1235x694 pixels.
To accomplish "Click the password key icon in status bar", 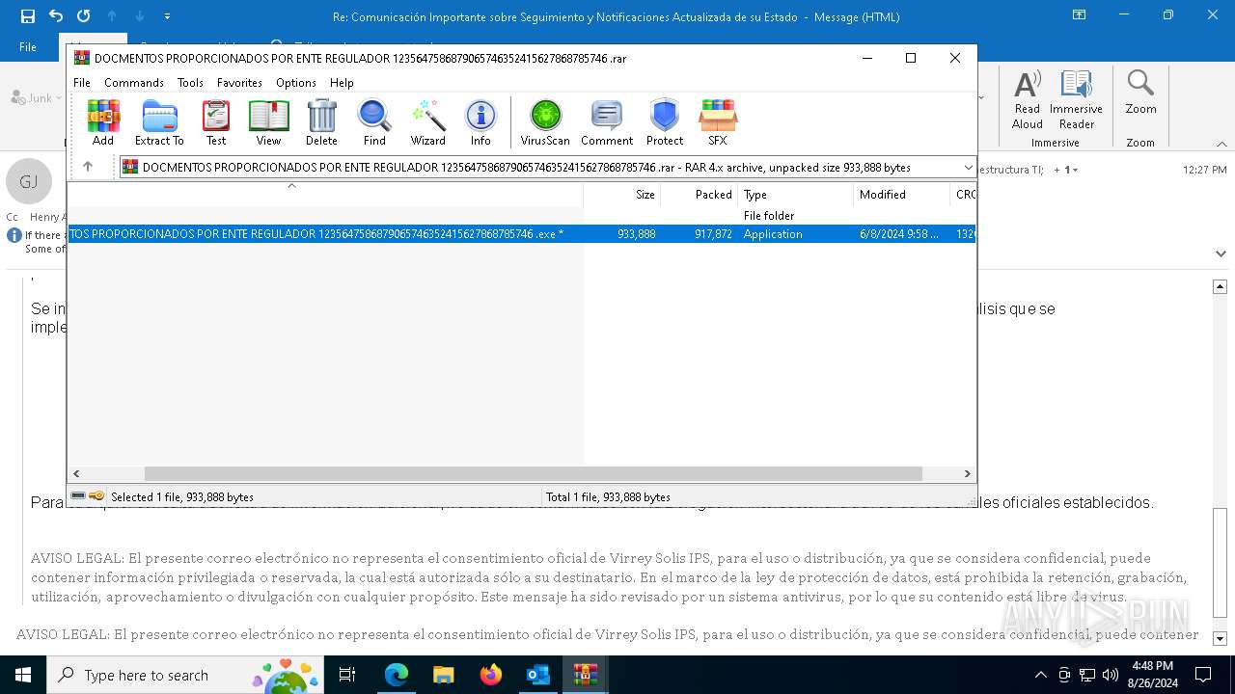I will pyautogui.click(x=96, y=496).
